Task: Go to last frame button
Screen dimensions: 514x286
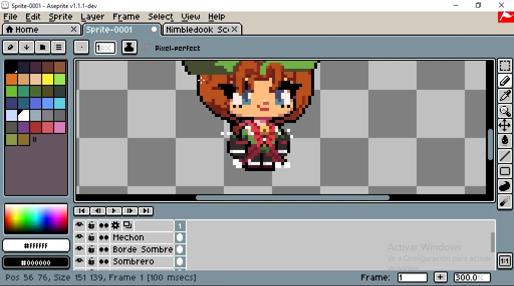Action: click(x=146, y=211)
